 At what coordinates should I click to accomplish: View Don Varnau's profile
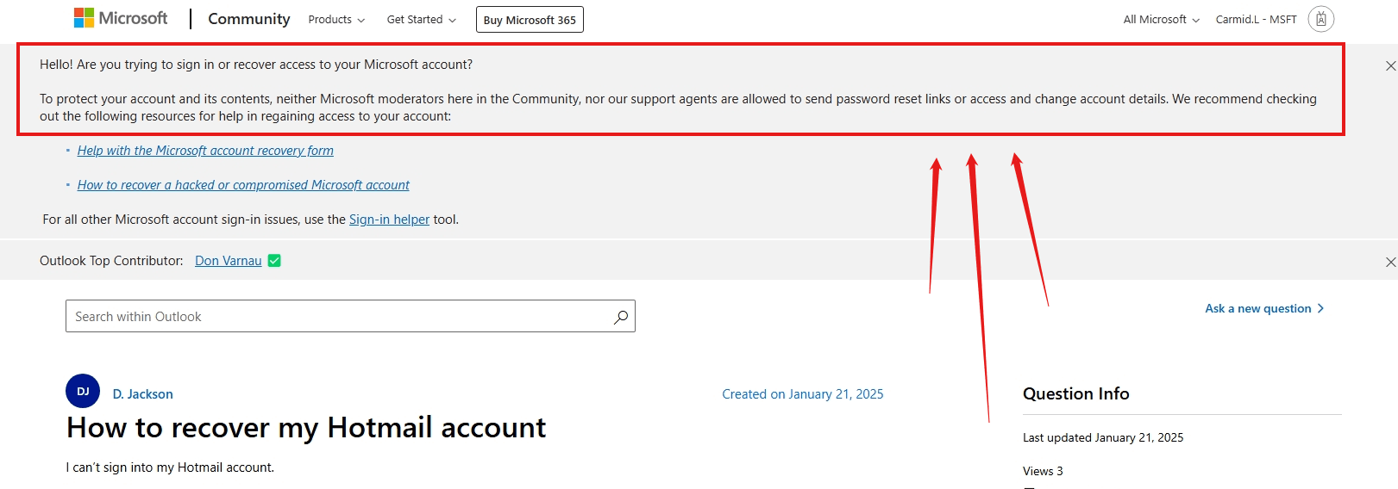[x=228, y=261]
